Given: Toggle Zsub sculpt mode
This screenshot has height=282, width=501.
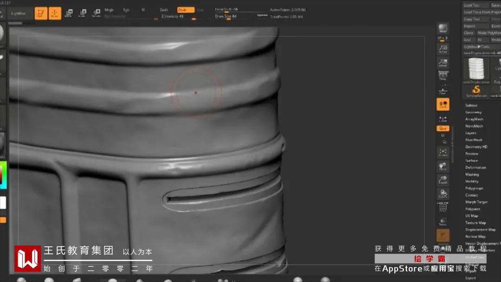Looking at the screenshot, I should click(x=185, y=10).
